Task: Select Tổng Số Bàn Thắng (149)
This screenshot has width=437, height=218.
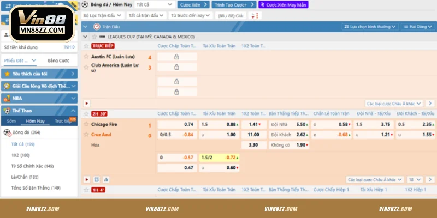Action: pos(36,188)
